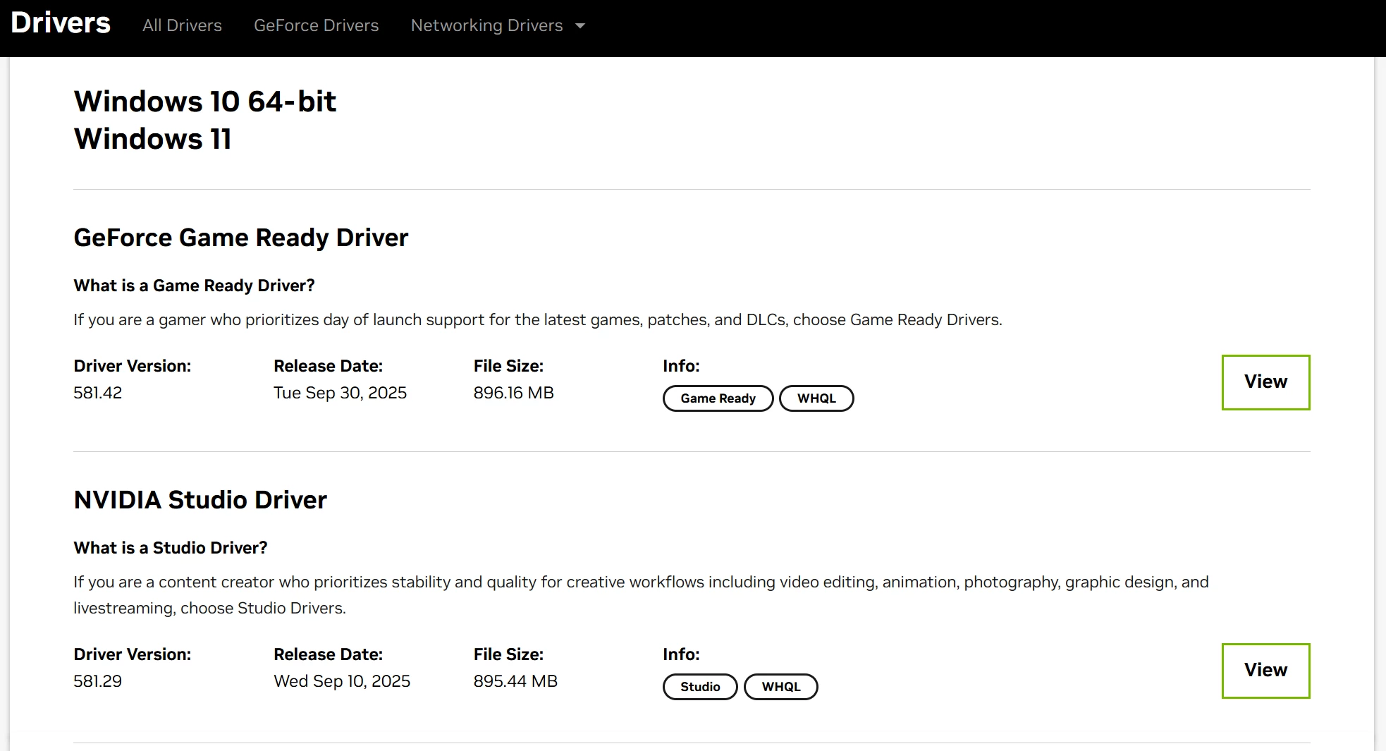The image size is (1386, 751).
Task: Click the Game Ready info tag
Action: click(718, 398)
